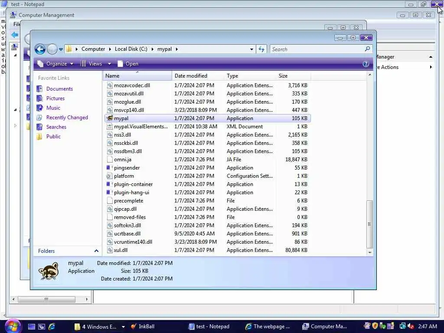Select the file named precomplete
Screen dimensions: 444x333
(x=128, y=201)
